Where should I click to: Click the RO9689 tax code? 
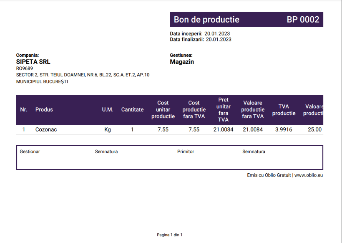pyautogui.click(x=25, y=68)
